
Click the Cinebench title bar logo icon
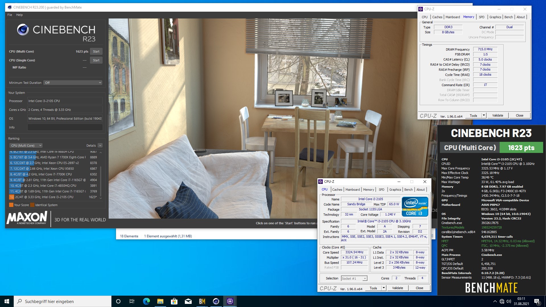10,7
